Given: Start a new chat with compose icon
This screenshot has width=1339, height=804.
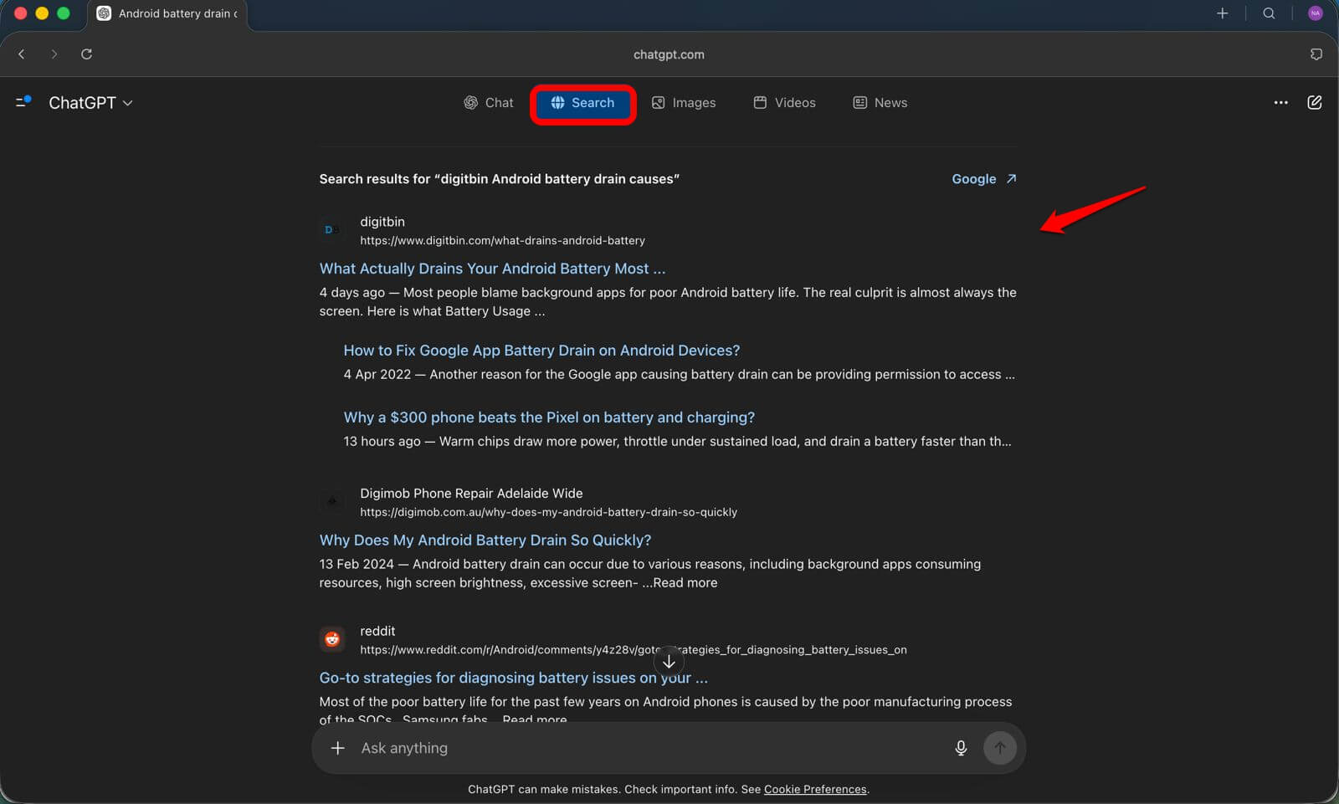Looking at the screenshot, I should (x=1314, y=102).
